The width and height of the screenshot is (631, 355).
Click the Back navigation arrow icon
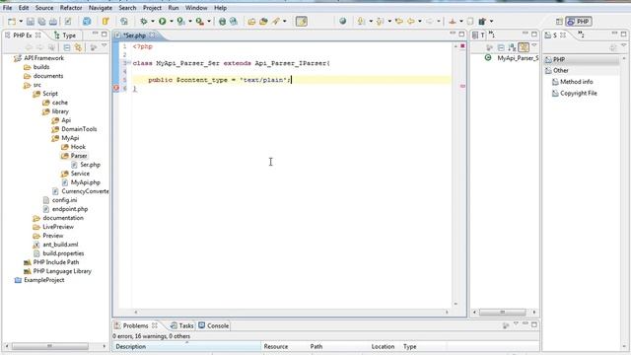point(410,22)
